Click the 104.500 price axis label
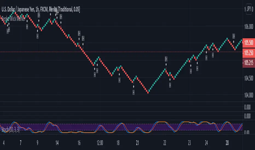Viewport: 255px width, 150px height. (249, 78)
